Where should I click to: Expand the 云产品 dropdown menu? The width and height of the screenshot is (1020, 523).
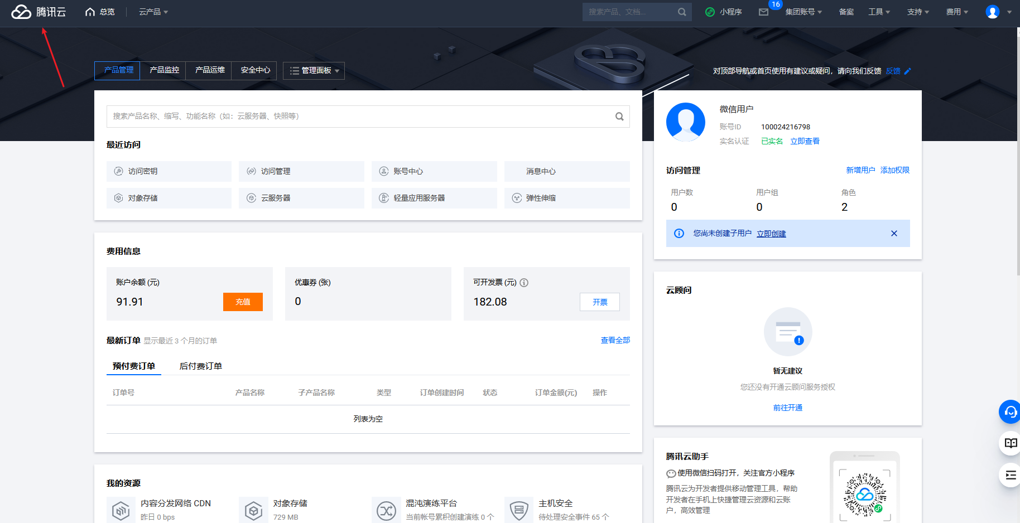[153, 12]
